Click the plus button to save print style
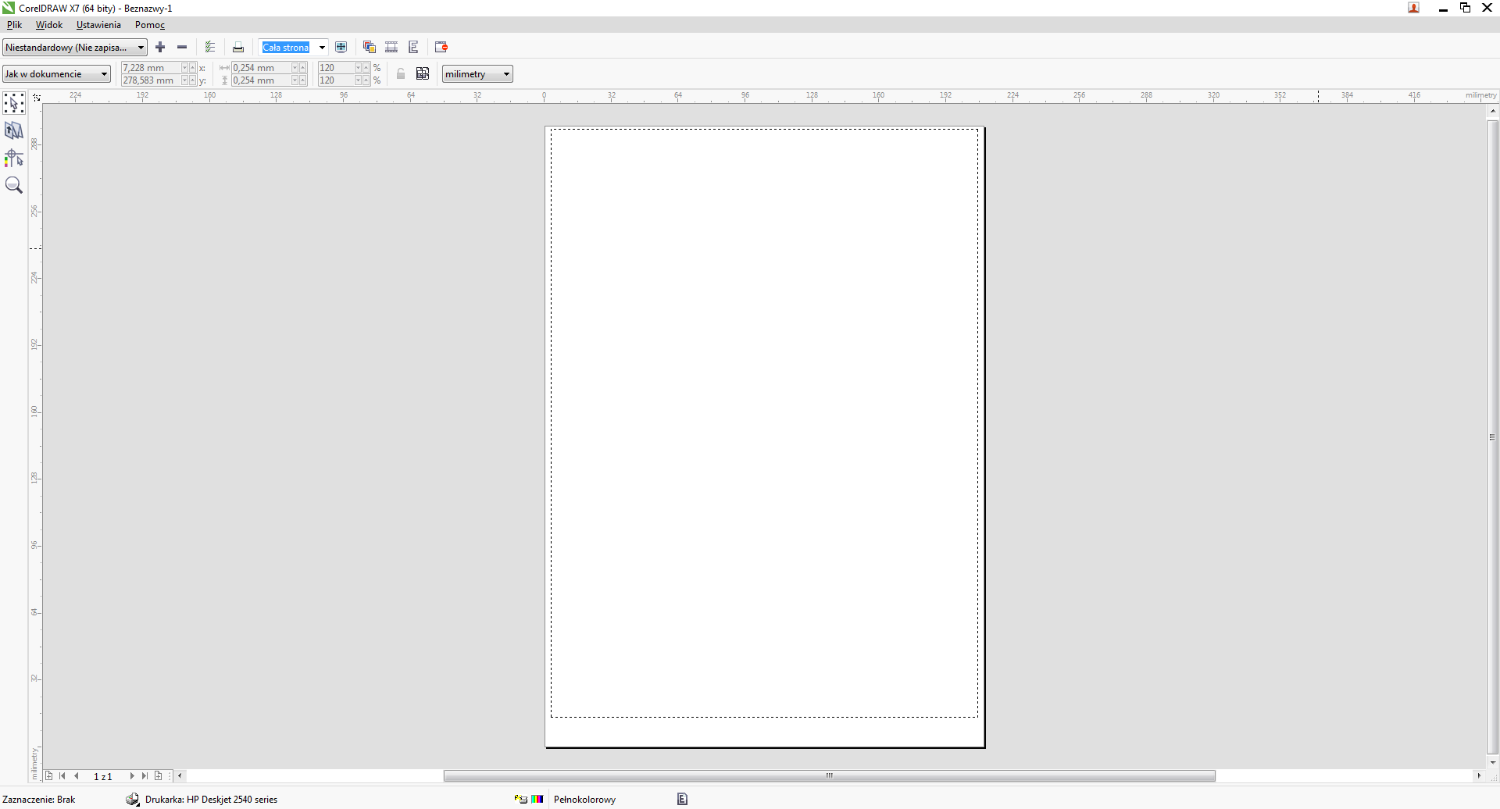The width and height of the screenshot is (1500, 809). pyautogui.click(x=160, y=48)
